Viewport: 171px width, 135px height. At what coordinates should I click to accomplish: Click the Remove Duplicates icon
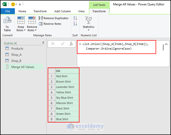point(41,18)
